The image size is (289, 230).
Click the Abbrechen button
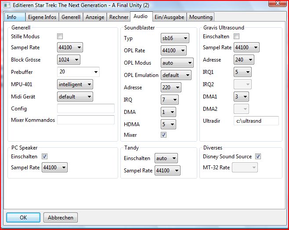61,217
